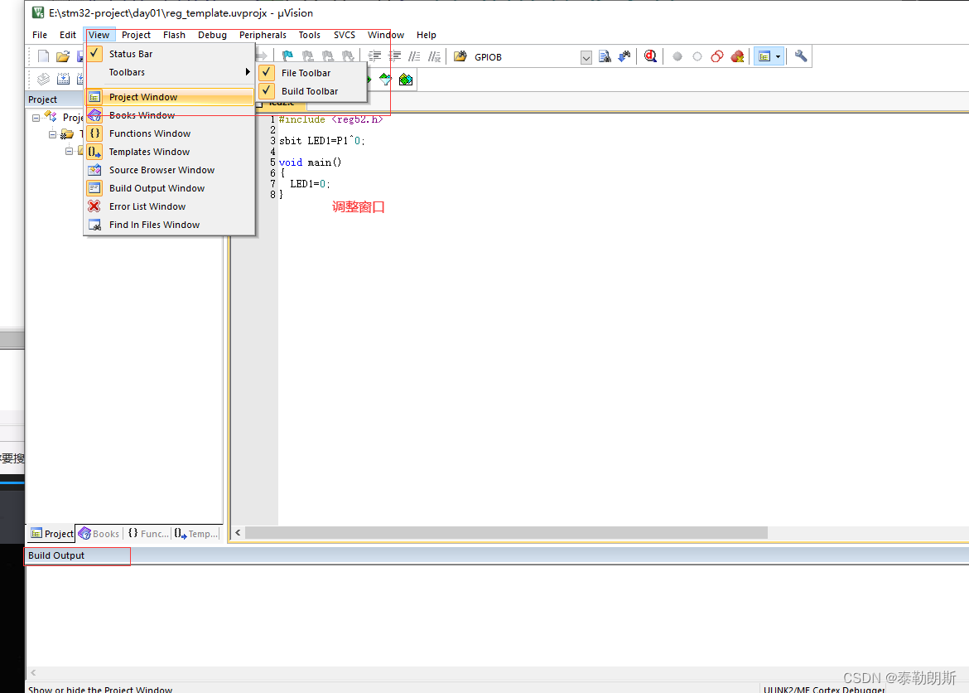Click the Build target icon

pyautogui.click(x=63, y=80)
